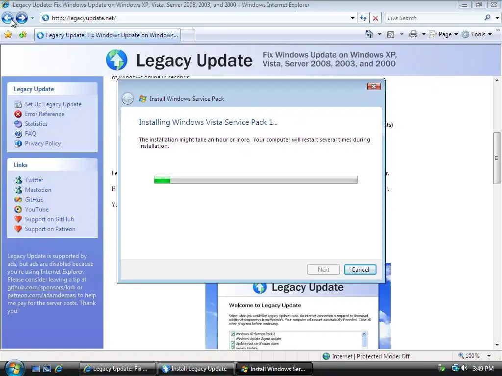Viewport: 502px width, 376px height.
Task: Switch to Install Windows Ser... taskbar button
Action: (275, 369)
